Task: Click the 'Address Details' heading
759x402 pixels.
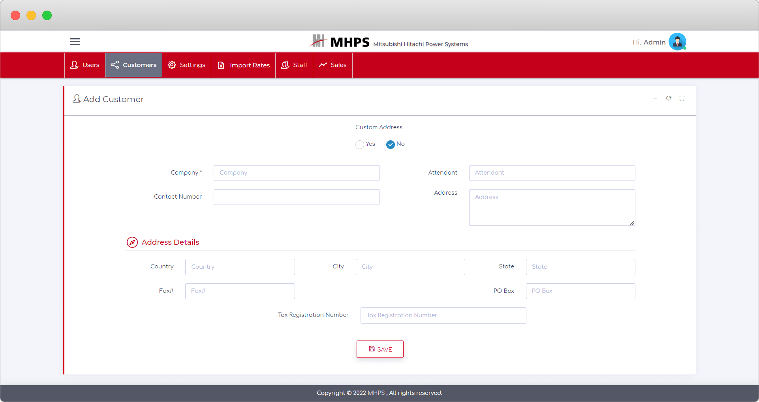Action: (x=170, y=242)
